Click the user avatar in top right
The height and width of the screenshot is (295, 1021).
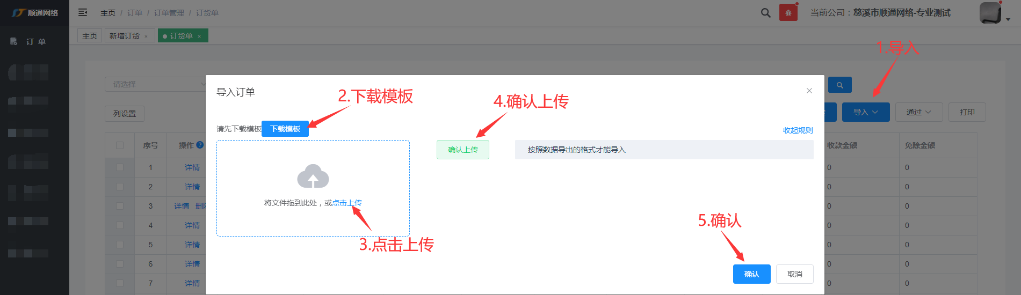(990, 13)
